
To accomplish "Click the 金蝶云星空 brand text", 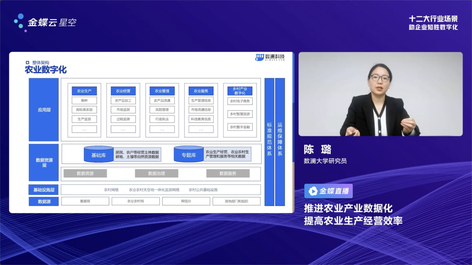I will tap(52, 23).
